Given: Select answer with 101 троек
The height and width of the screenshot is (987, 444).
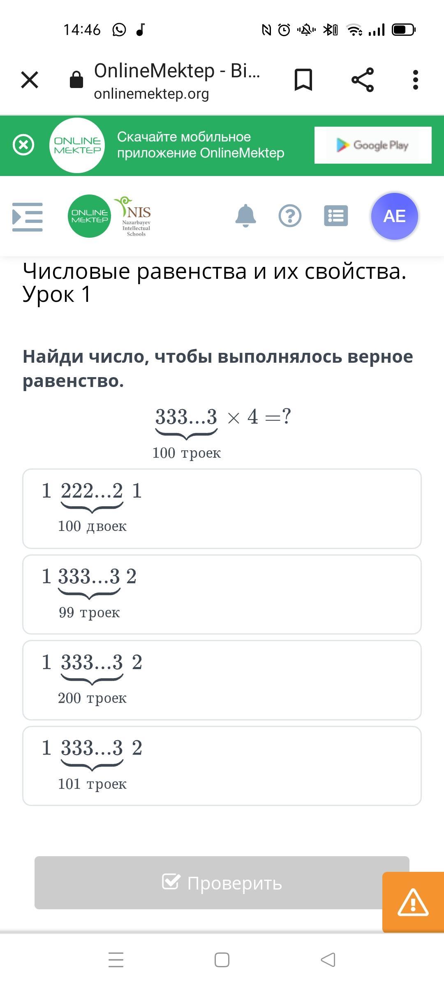Looking at the screenshot, I should (x=222, y=766).
